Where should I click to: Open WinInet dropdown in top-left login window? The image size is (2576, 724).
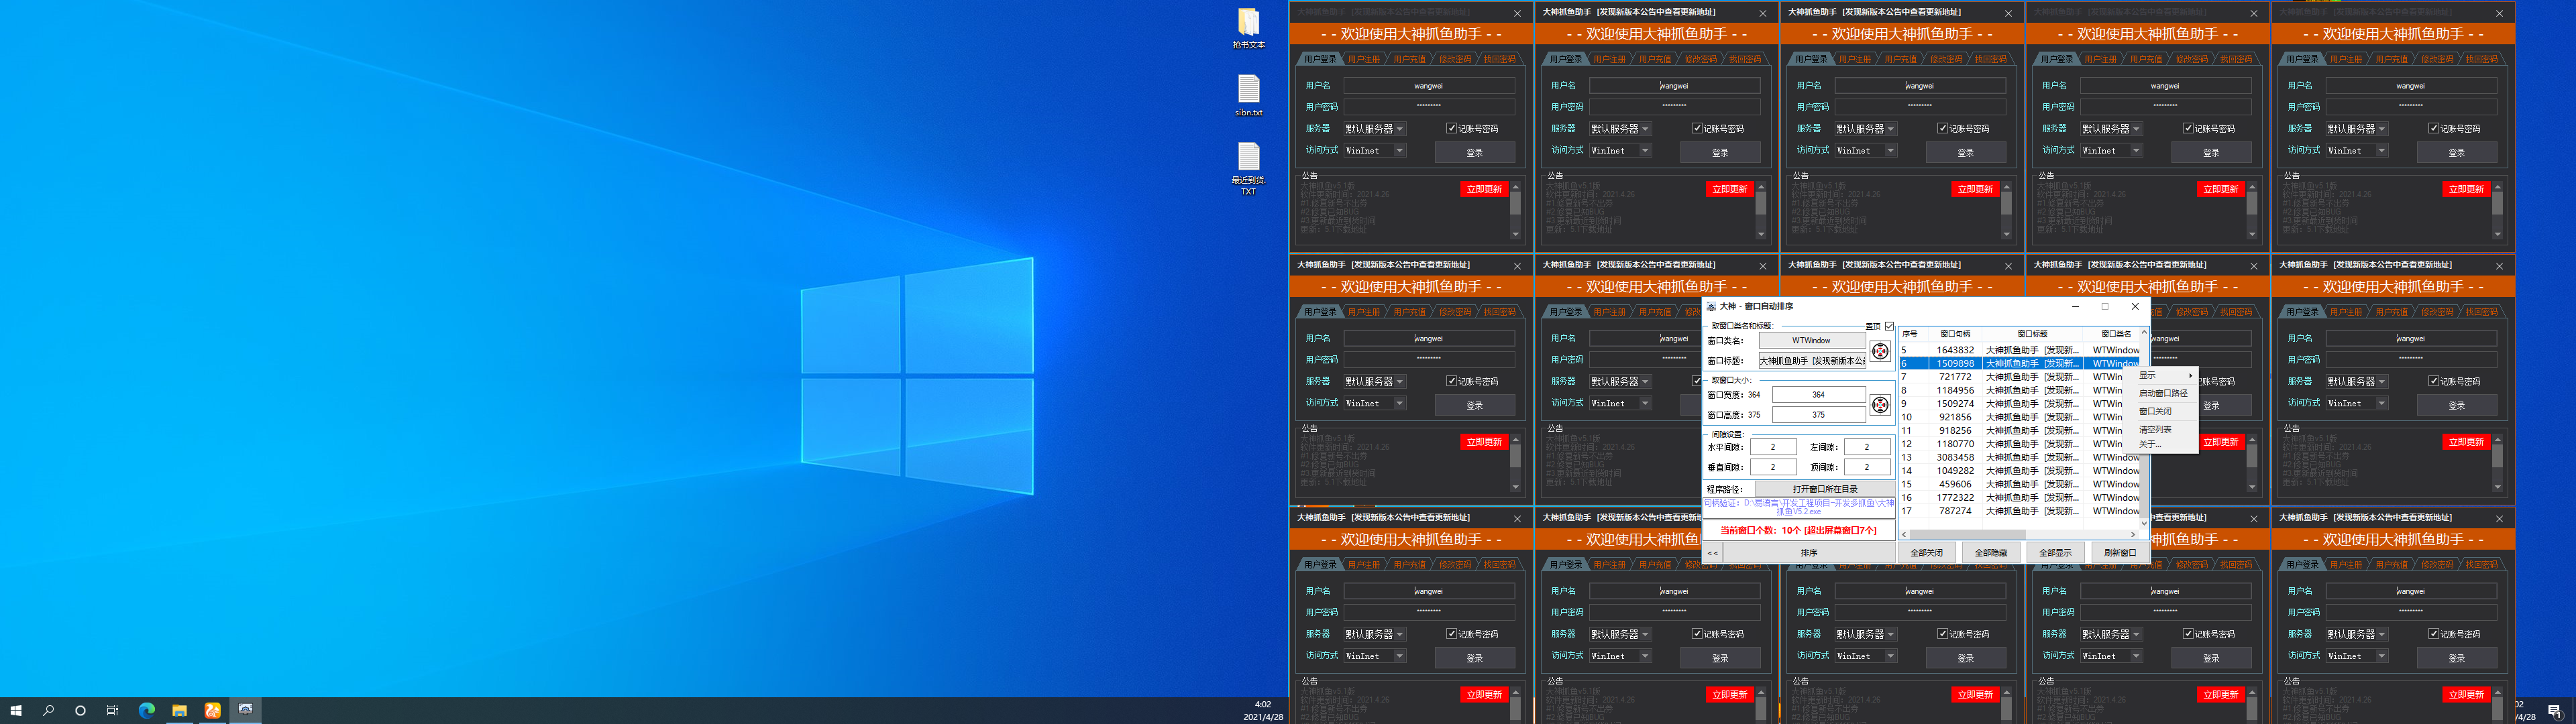pos(1375,151)
